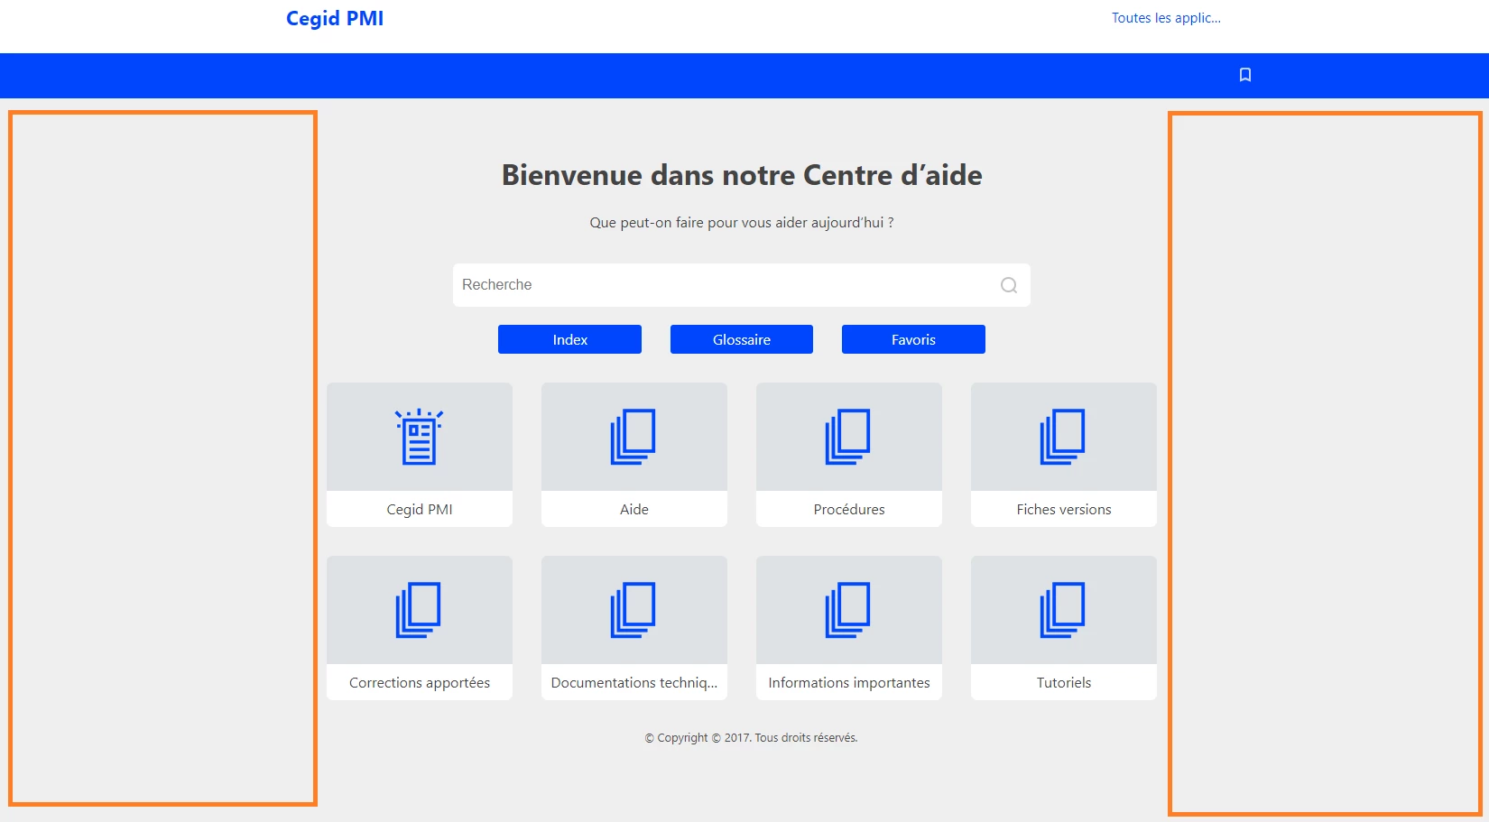
Task: Open the Procédures card label
Action: (849, 509)
